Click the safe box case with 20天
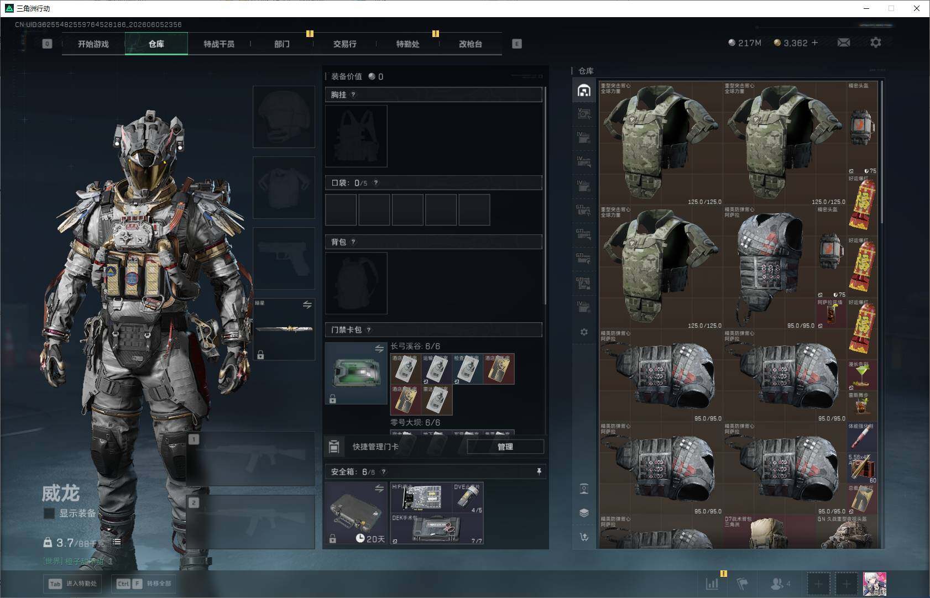The height and width of the screenshot is (598, 930). click(356, 513)
